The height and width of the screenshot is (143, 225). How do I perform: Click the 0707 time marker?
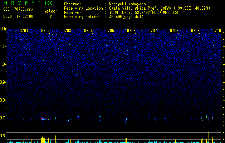[x=153, y=31]
